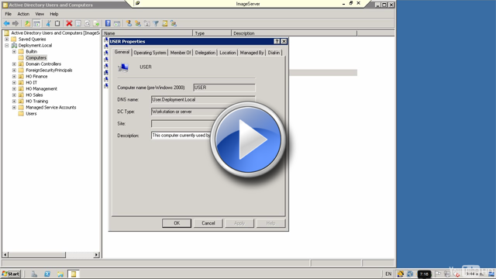This screenshot has width=496, height=279.
Task: Click the Find objects toolbar icon
Action: (x=164, y=23)
